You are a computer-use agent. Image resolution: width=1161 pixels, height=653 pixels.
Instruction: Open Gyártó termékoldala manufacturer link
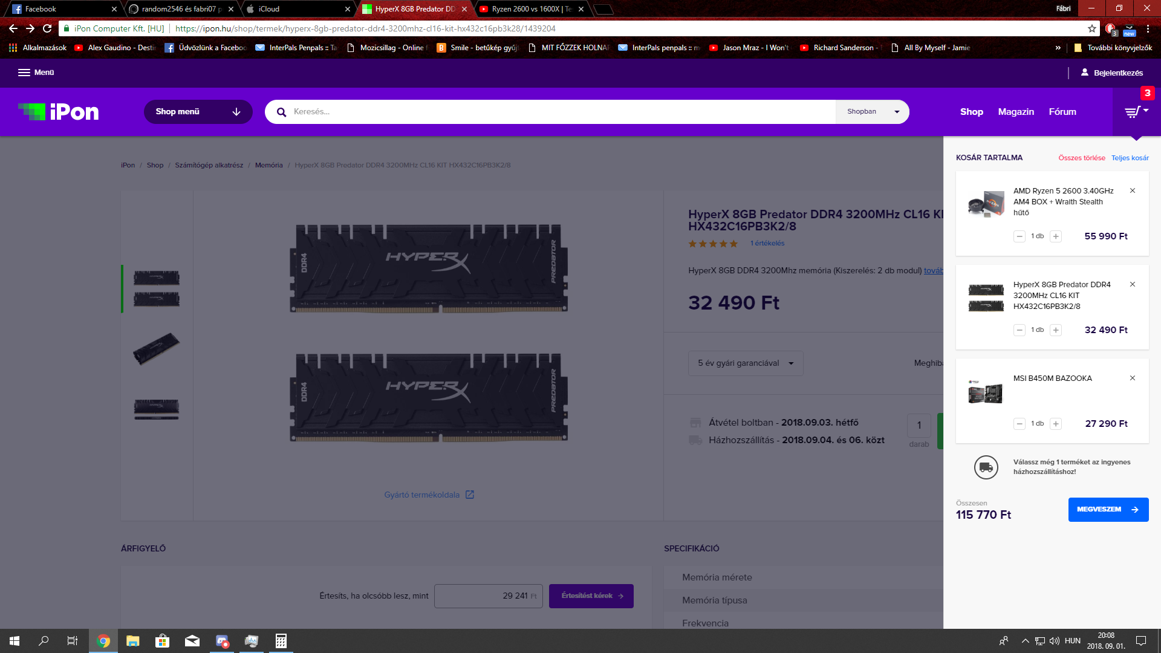tap(429, 495)
